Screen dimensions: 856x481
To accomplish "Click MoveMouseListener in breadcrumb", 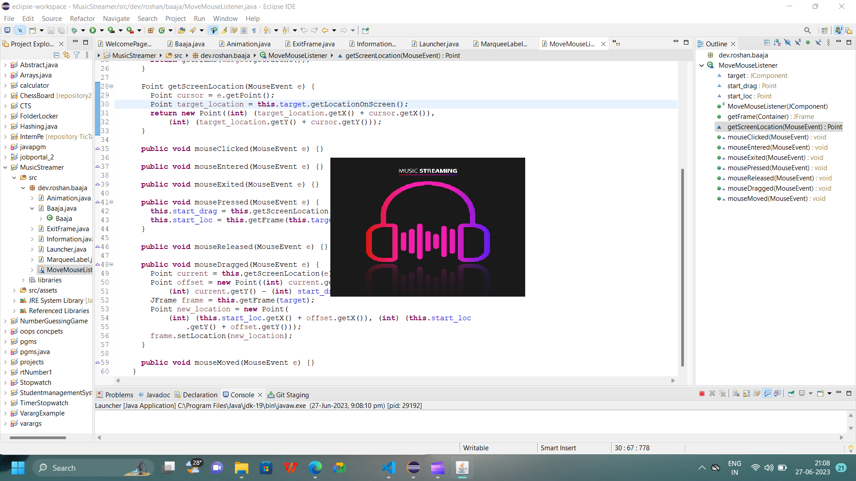I will [298, 55].
